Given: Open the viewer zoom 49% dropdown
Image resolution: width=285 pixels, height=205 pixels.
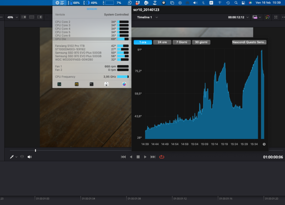Looking at the screenshot, I should (12, 17).
